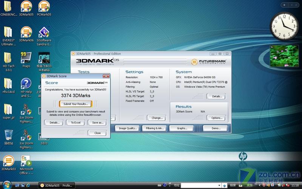Click the taskbar clock showing 11:18
This screenshot has width=302, height=189.
tap(295, 185)
